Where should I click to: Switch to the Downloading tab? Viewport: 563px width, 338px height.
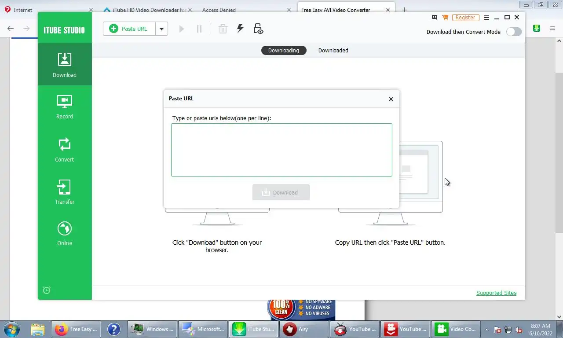(284, 50)
